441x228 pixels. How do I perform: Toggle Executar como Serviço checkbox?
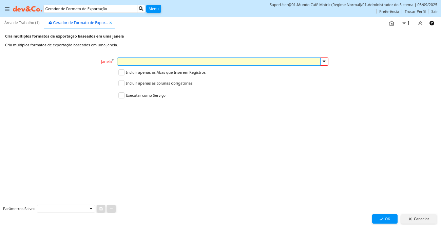(121, 95)
